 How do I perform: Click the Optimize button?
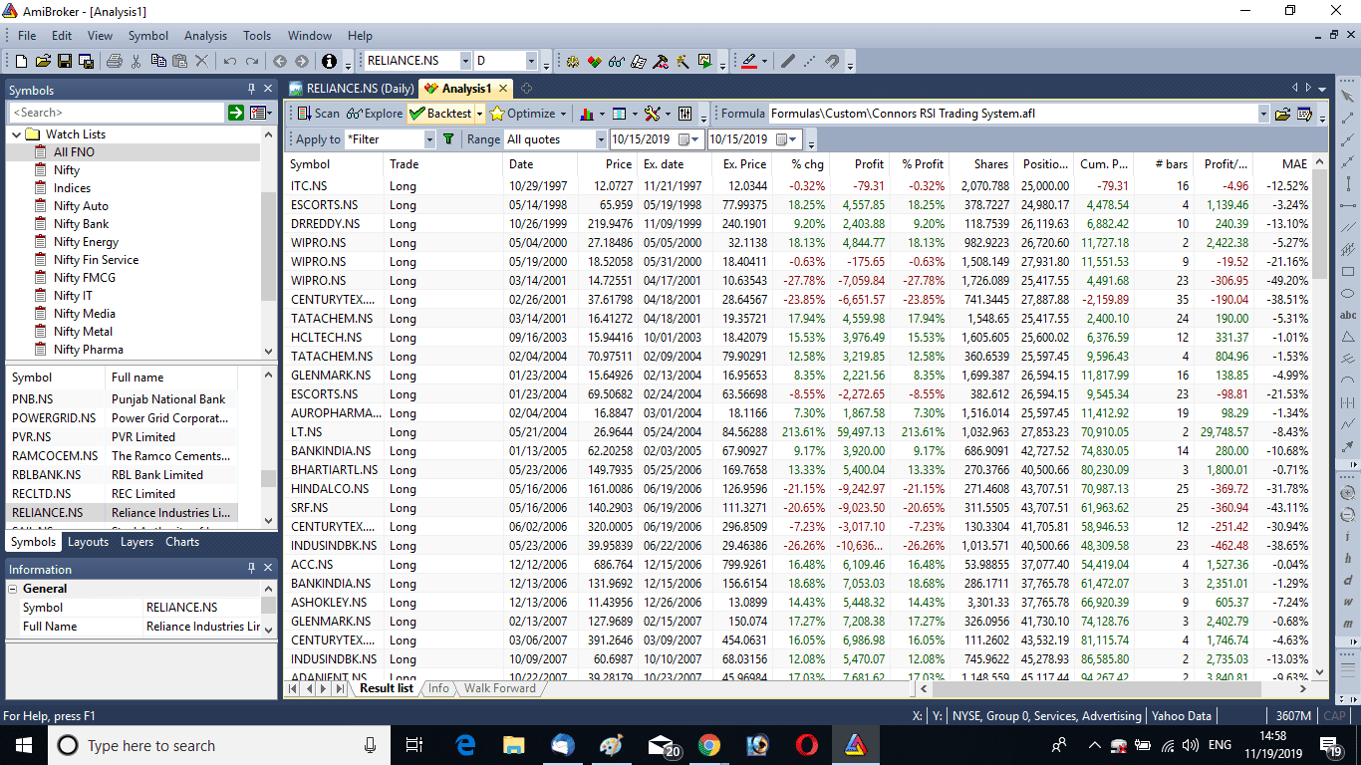[523, 114]
